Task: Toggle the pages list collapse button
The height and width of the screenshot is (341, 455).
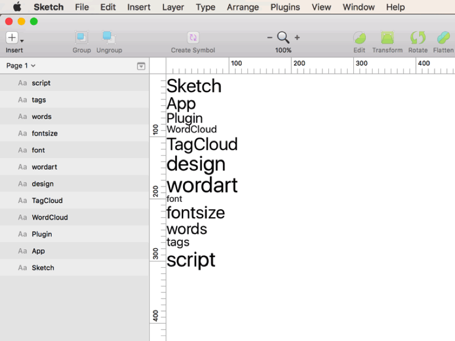Action: [x=141, y=66]
